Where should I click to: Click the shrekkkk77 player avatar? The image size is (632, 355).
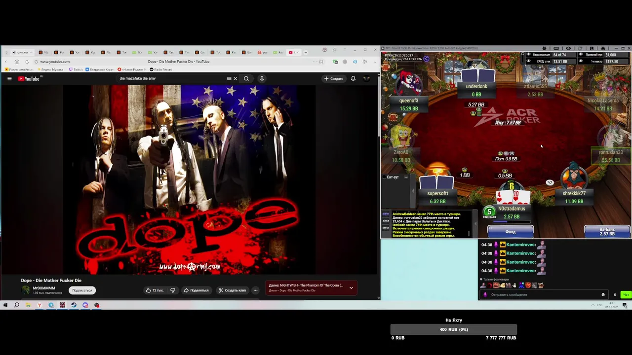click(574, 176)
